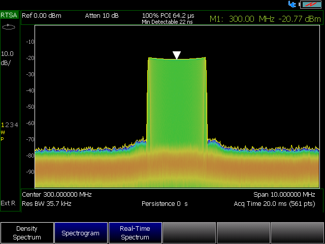
Task: Click the 10.0 dB/ scale setting
Action: [x=7, y=58]
